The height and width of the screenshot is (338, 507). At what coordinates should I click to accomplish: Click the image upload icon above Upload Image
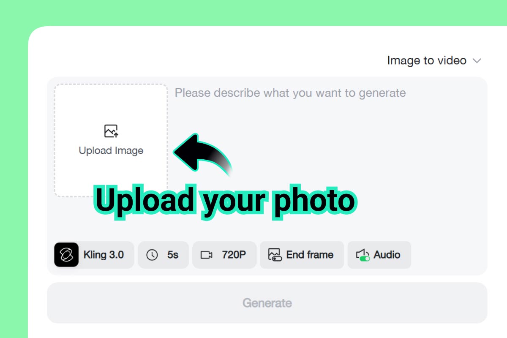(x=111, y=131)
